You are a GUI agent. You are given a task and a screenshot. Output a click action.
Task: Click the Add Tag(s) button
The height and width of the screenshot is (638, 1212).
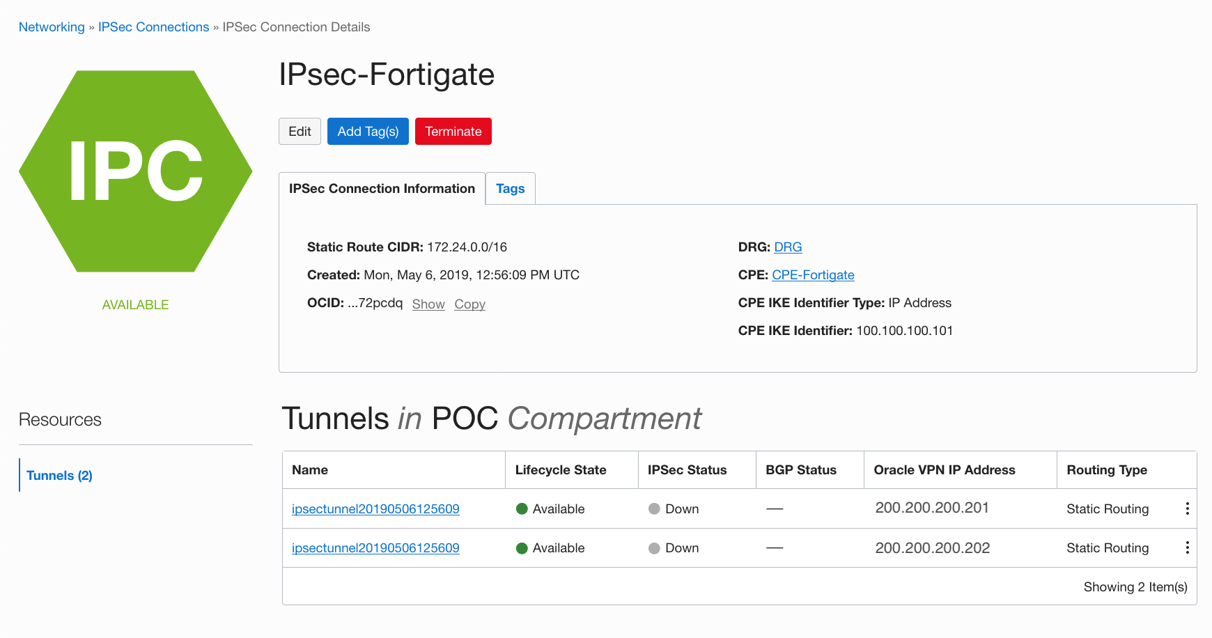(368, 131)
